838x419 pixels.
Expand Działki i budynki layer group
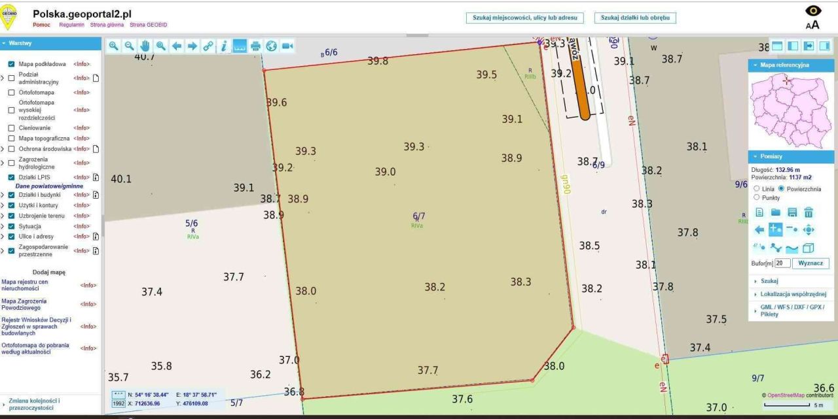pyautogui.click(x=3, y=194)
